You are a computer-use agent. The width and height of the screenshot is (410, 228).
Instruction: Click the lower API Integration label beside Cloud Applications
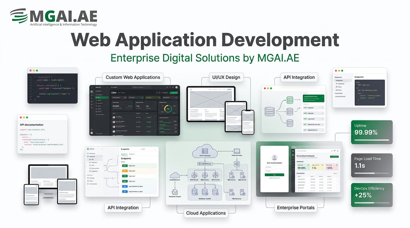point(123,208)
